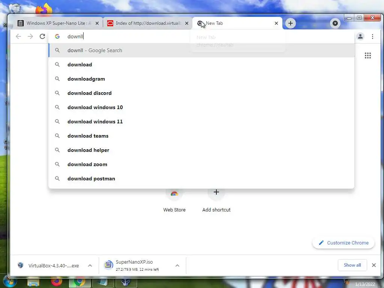The height and width of the screenshot is (288, 384).
Task: Open the tab search dropdown arrow
Action: pos(335,23)
